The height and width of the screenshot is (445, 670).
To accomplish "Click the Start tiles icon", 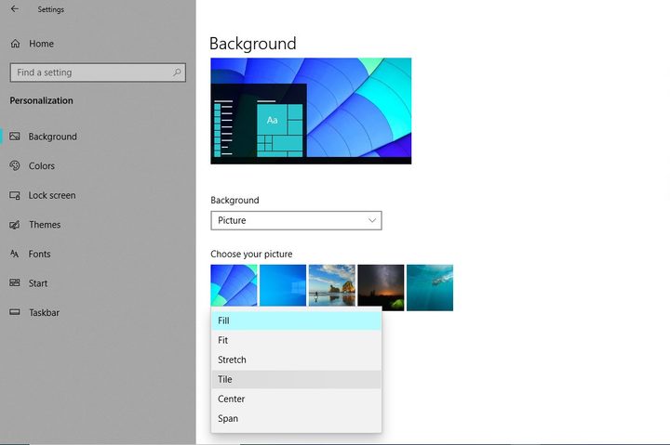I will click(15, 282).
